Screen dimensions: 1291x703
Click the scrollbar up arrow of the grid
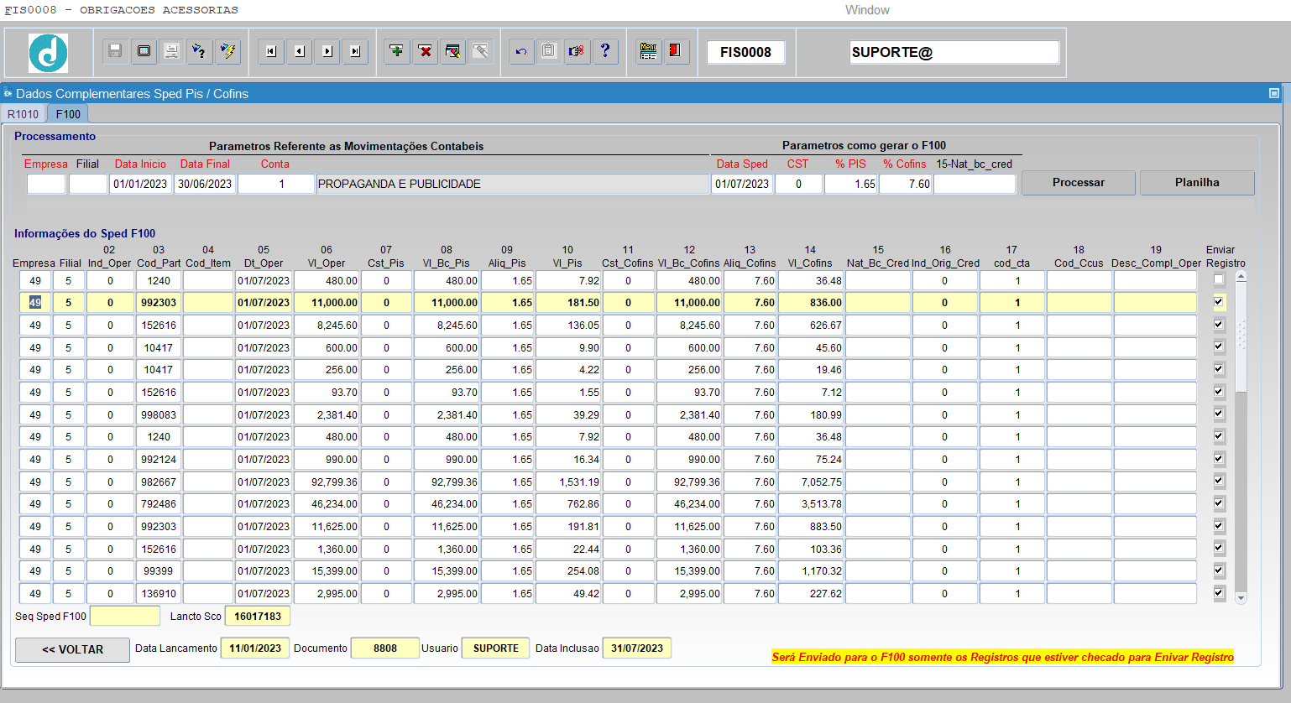tap(1241, 276)
